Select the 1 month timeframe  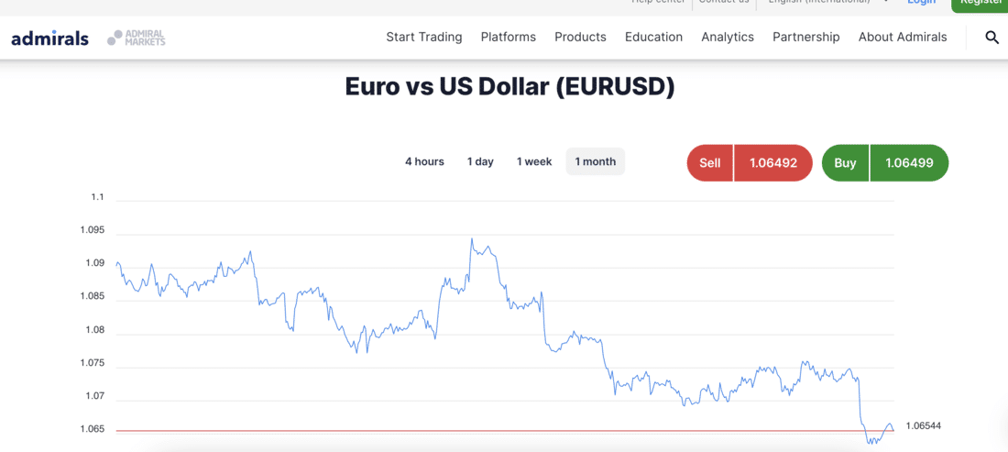tap(596, 161)
